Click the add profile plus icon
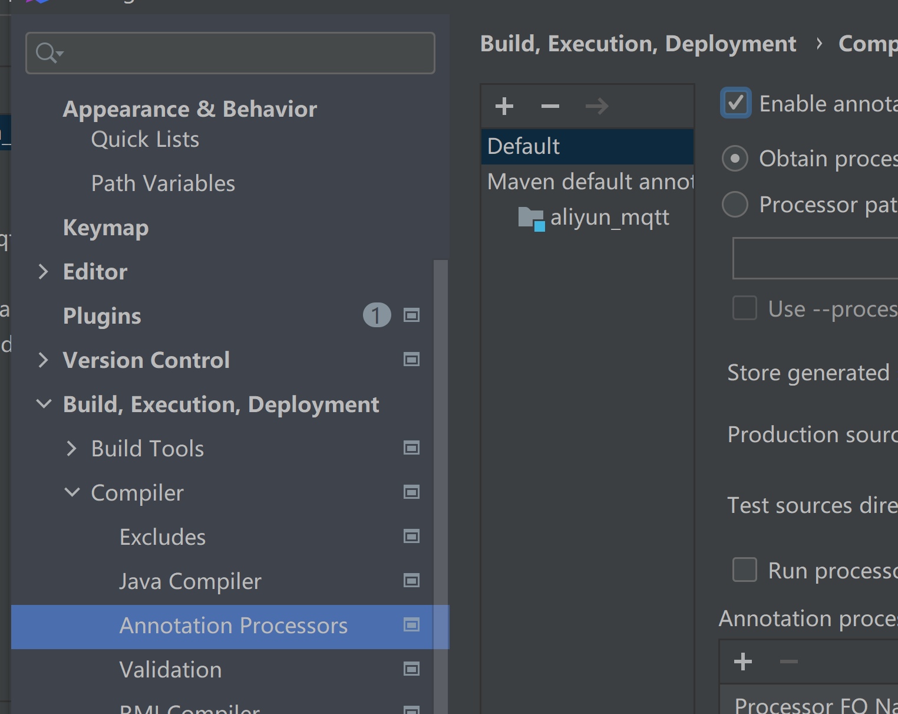898x714 pixels. [x=504, y=107]
